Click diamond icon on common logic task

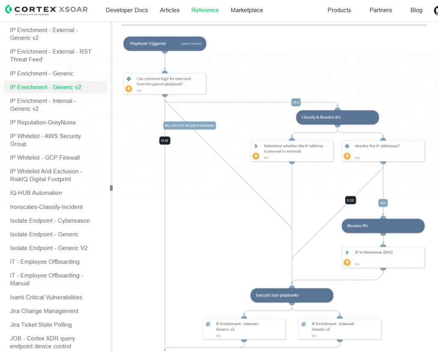click(129, 79)
